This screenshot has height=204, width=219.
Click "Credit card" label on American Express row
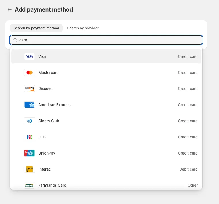188,105
